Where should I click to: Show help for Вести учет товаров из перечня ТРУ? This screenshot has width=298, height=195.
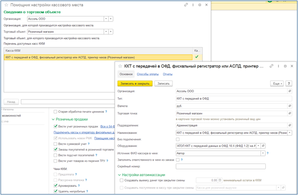click(x=107, y=161)
